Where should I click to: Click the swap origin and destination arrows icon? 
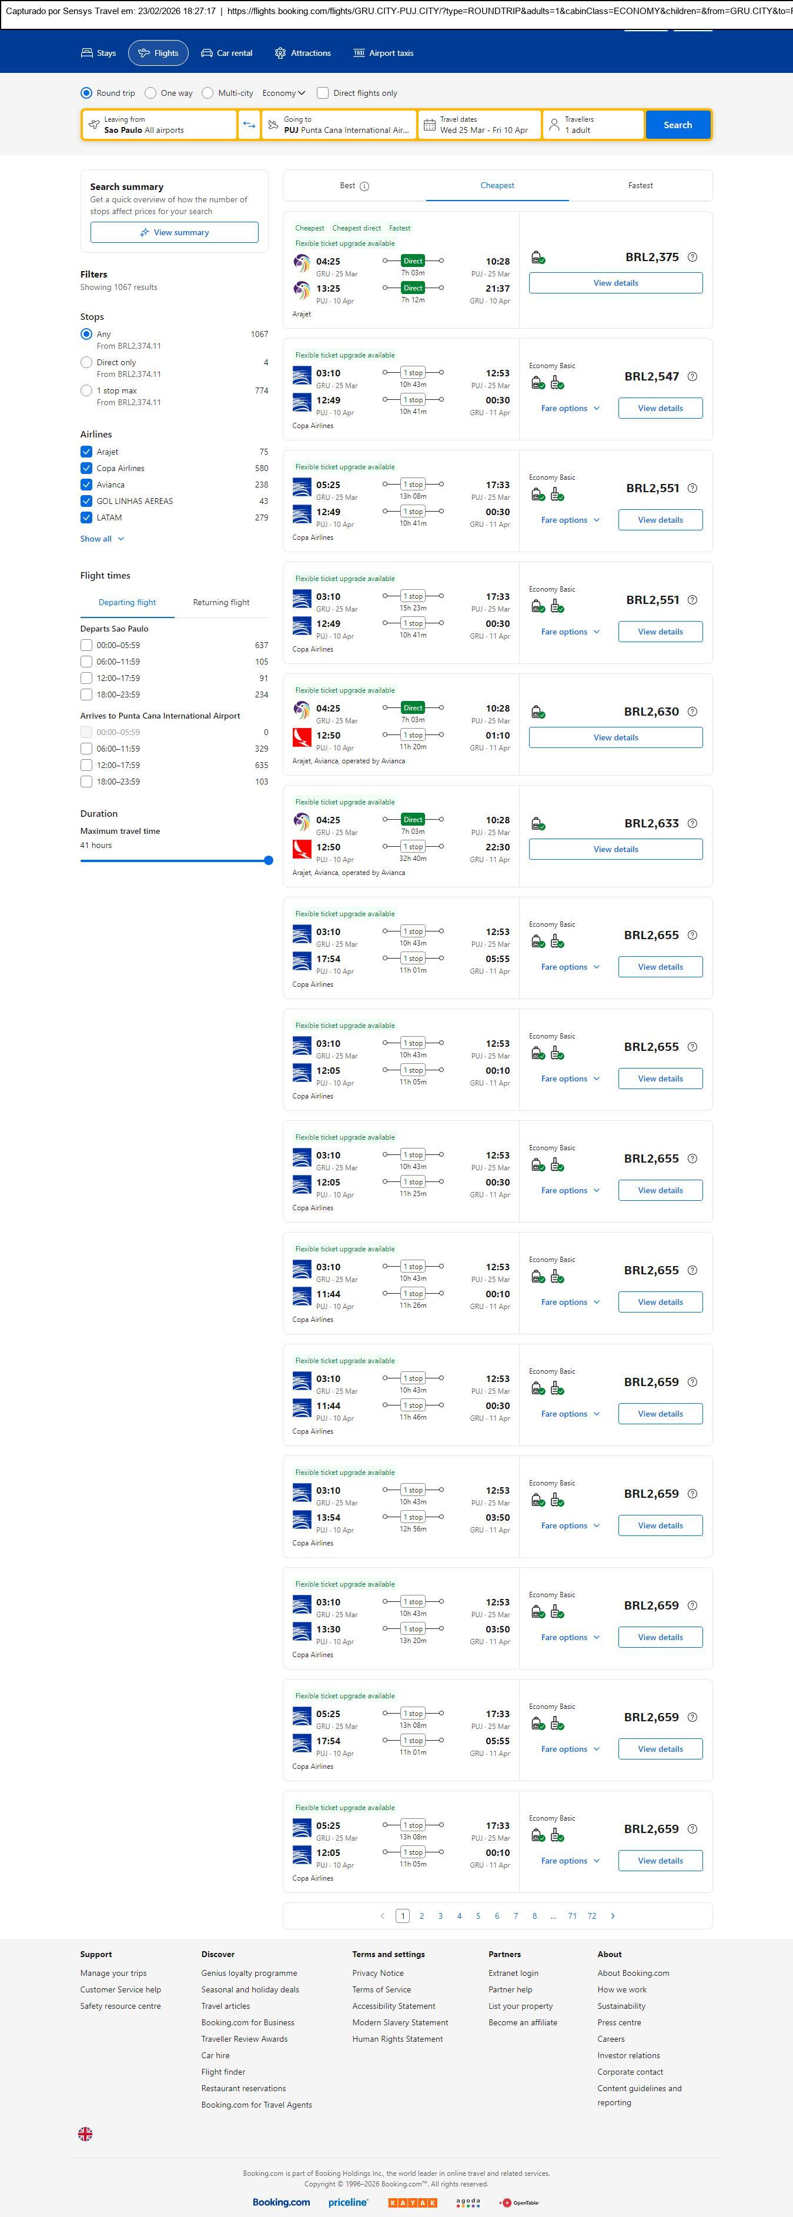(x=249, y=125)
